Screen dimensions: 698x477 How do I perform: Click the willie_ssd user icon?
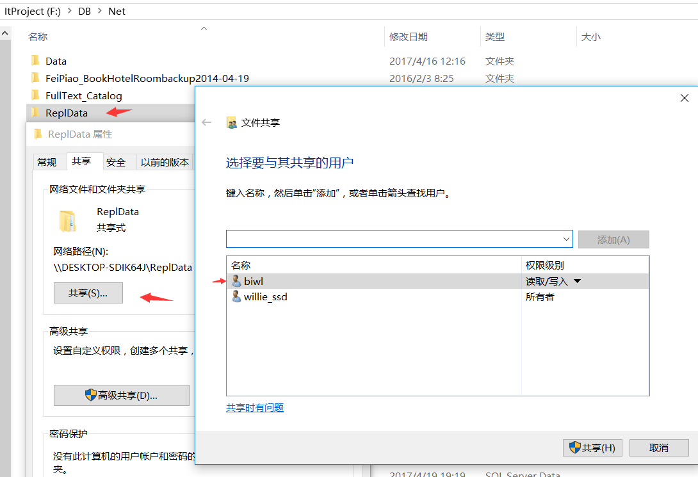click(x=236, y=297)
